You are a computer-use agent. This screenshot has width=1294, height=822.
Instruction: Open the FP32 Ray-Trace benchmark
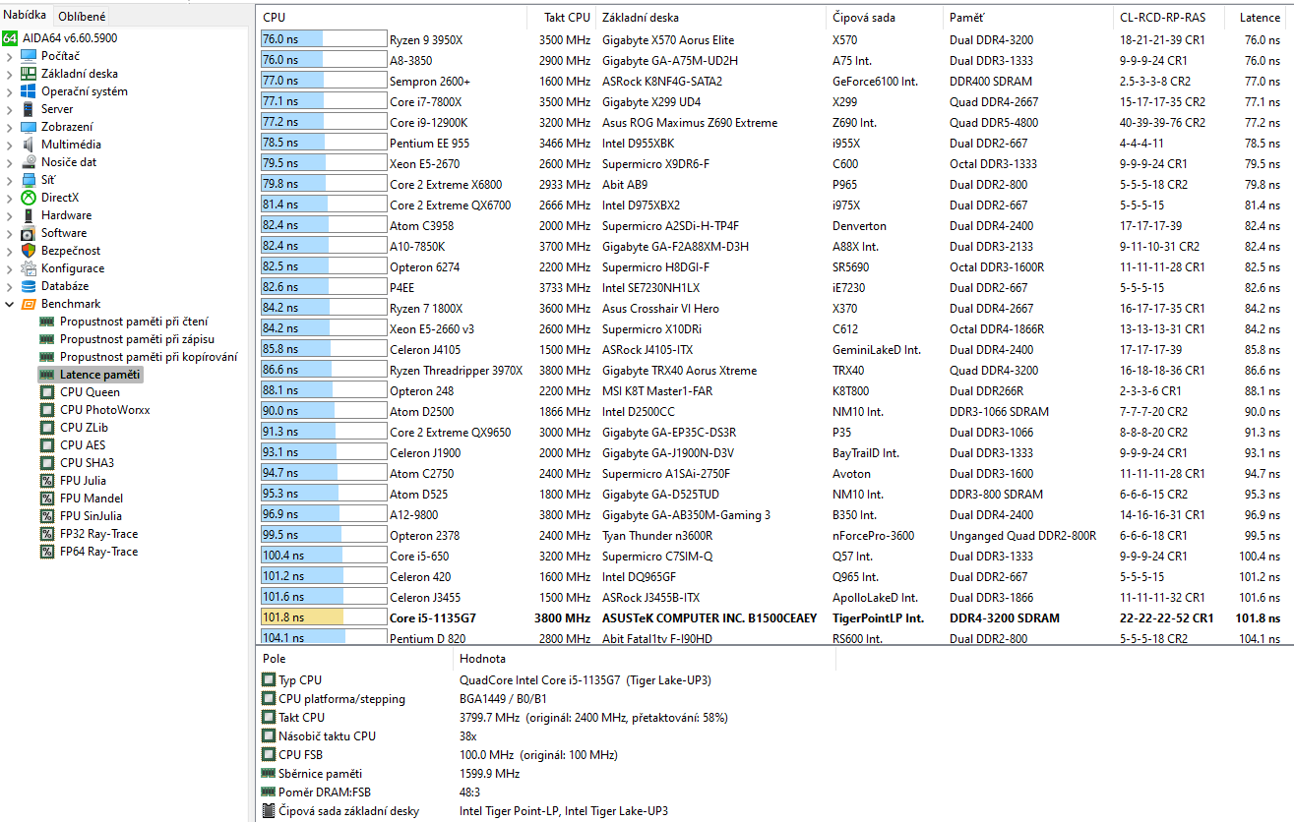(x=98, y=534)
